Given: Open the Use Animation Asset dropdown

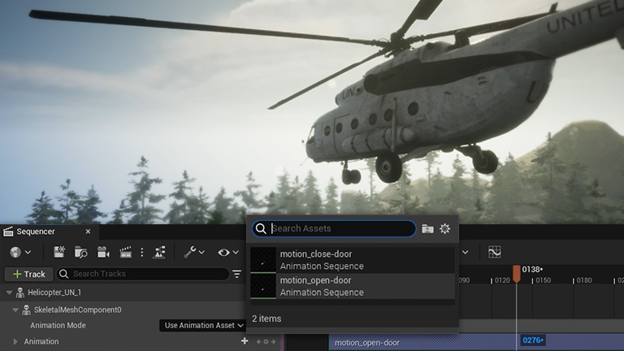Looking at the screenshot, I should (x=203, y=325).
